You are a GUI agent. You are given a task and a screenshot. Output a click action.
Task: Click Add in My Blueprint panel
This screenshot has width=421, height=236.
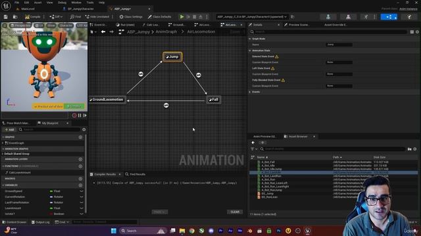pos(9,130)
